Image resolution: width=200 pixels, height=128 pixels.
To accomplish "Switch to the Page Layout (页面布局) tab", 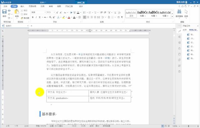I will pos(33,6).
